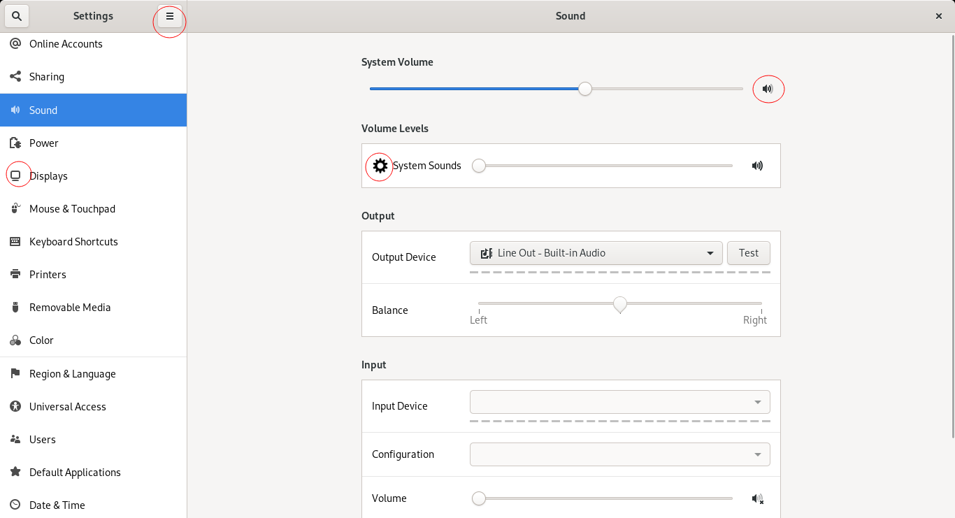Go to Universal Access settings

[94, 407]
